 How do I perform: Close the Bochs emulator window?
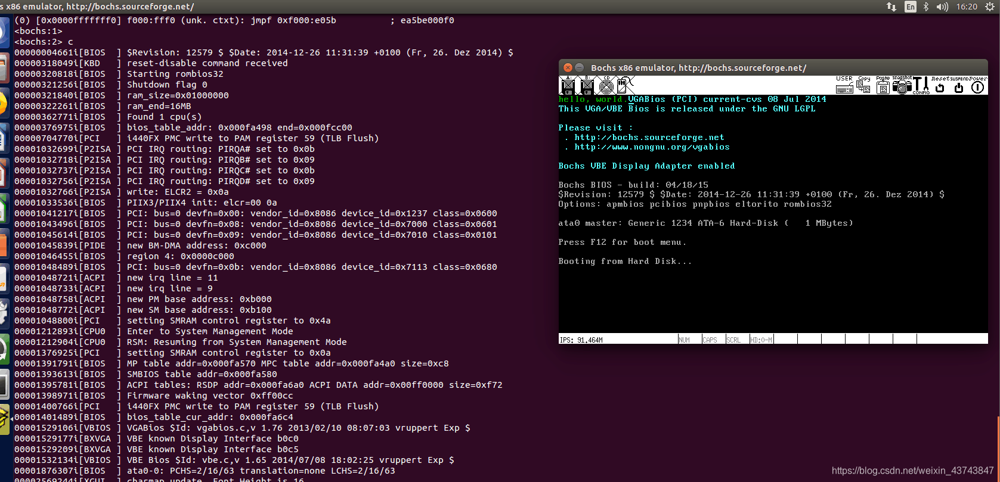568,67
